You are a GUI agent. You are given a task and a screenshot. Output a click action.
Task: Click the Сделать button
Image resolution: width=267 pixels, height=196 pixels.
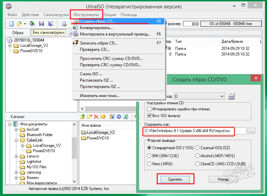click(x=175, y=179)
